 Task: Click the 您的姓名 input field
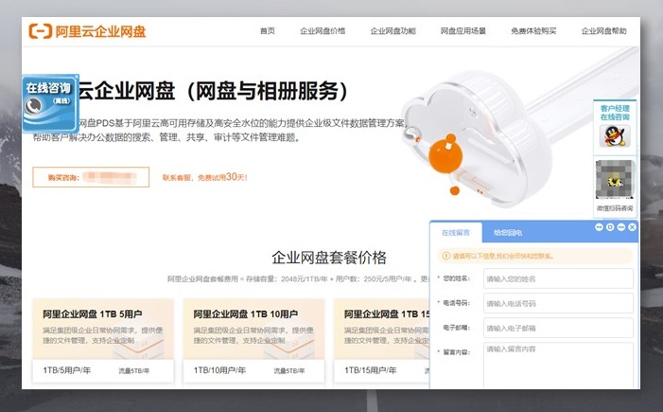click(558, 278)
